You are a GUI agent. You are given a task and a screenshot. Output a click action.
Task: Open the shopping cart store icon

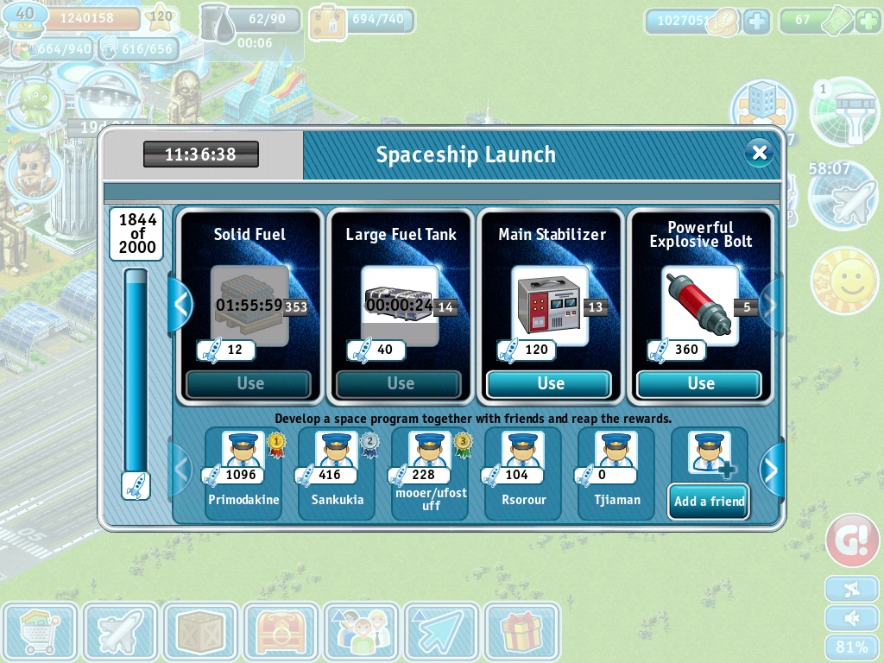(40, 631)
